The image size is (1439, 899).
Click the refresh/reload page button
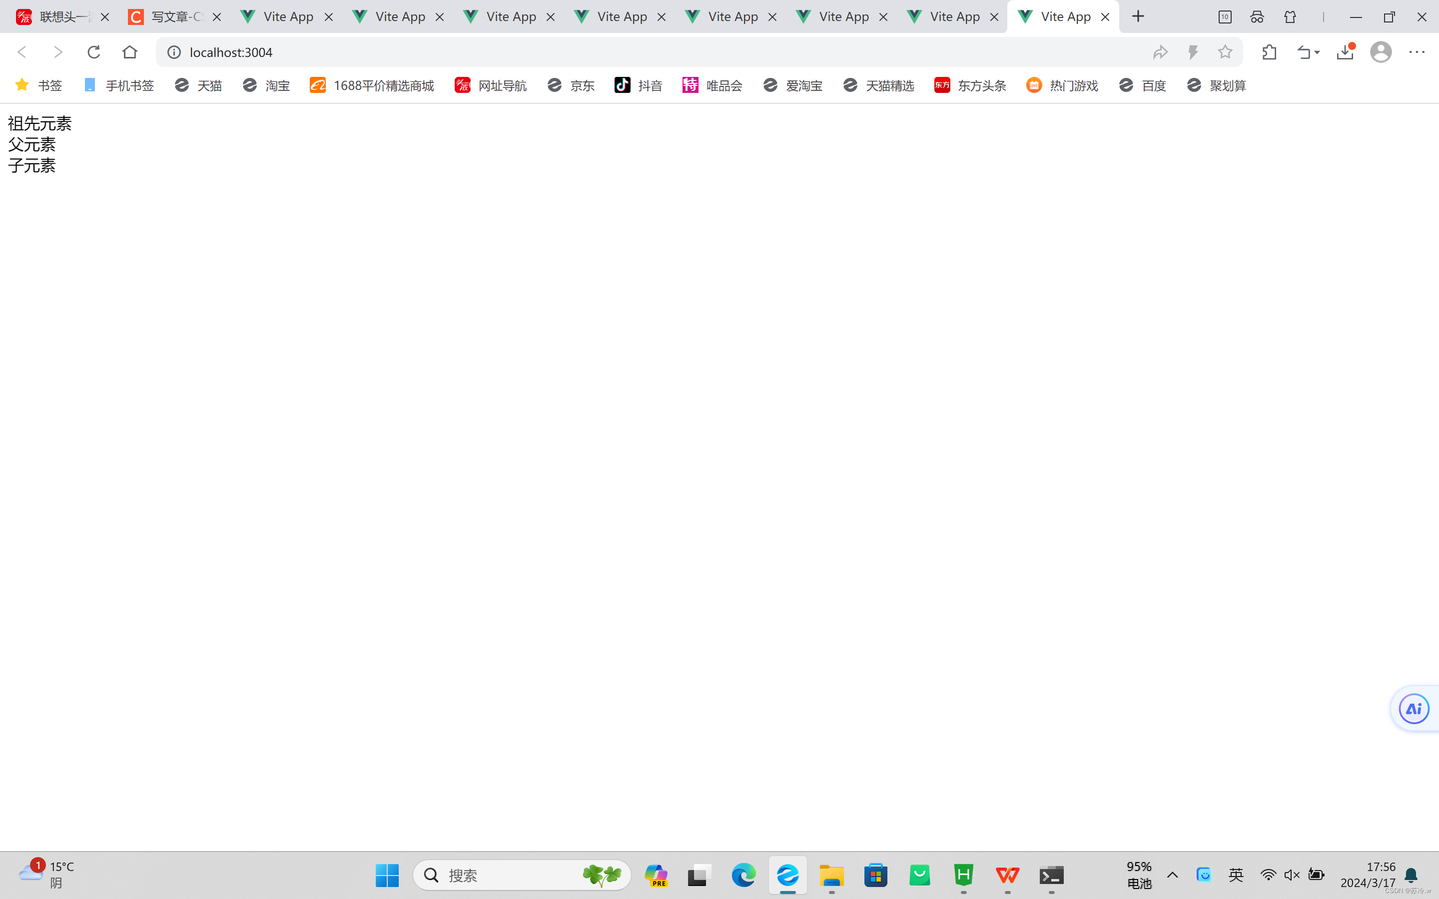tap(93, 52)
